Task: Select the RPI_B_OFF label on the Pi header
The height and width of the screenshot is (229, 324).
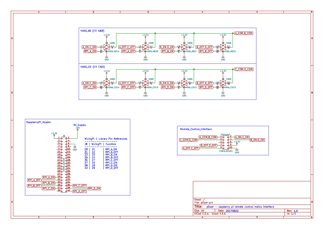Action: (34, 185)
